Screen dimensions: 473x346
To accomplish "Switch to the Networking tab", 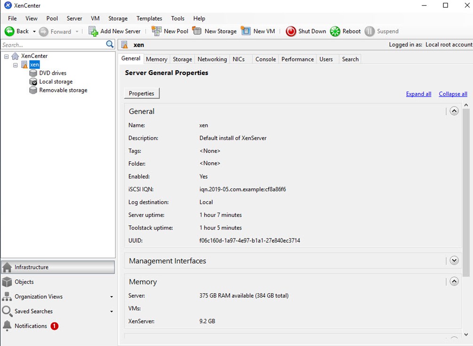I will coord(212,59).
